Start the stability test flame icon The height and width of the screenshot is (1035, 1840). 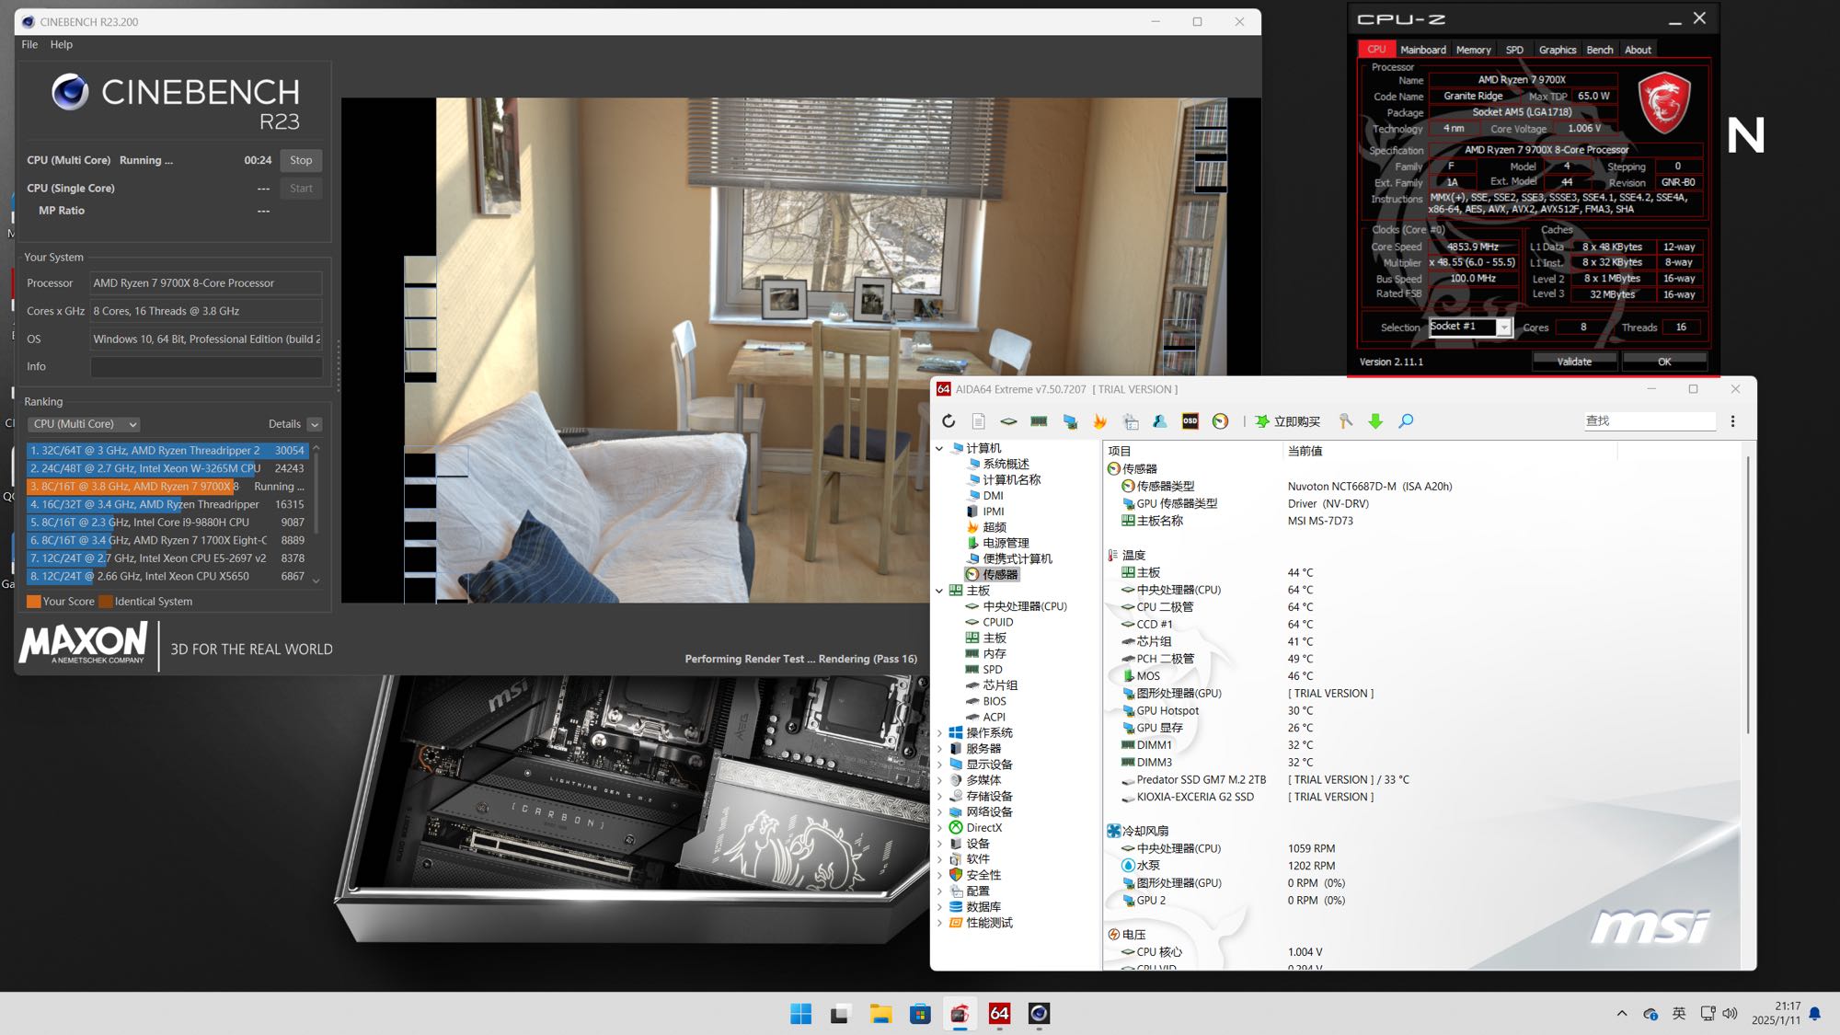pos(1100,421)
